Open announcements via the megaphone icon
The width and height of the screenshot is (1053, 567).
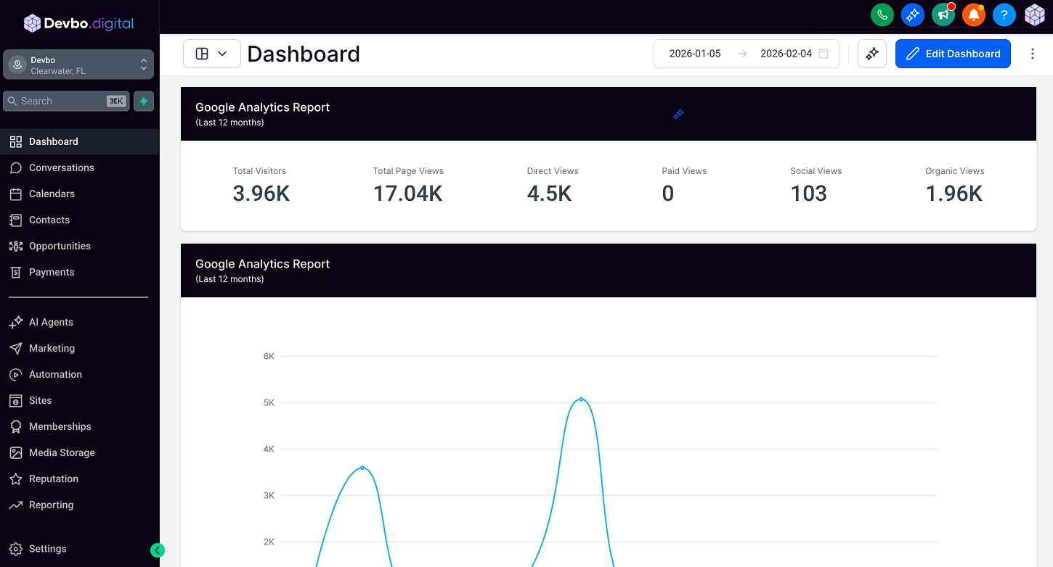click(943, 15)
